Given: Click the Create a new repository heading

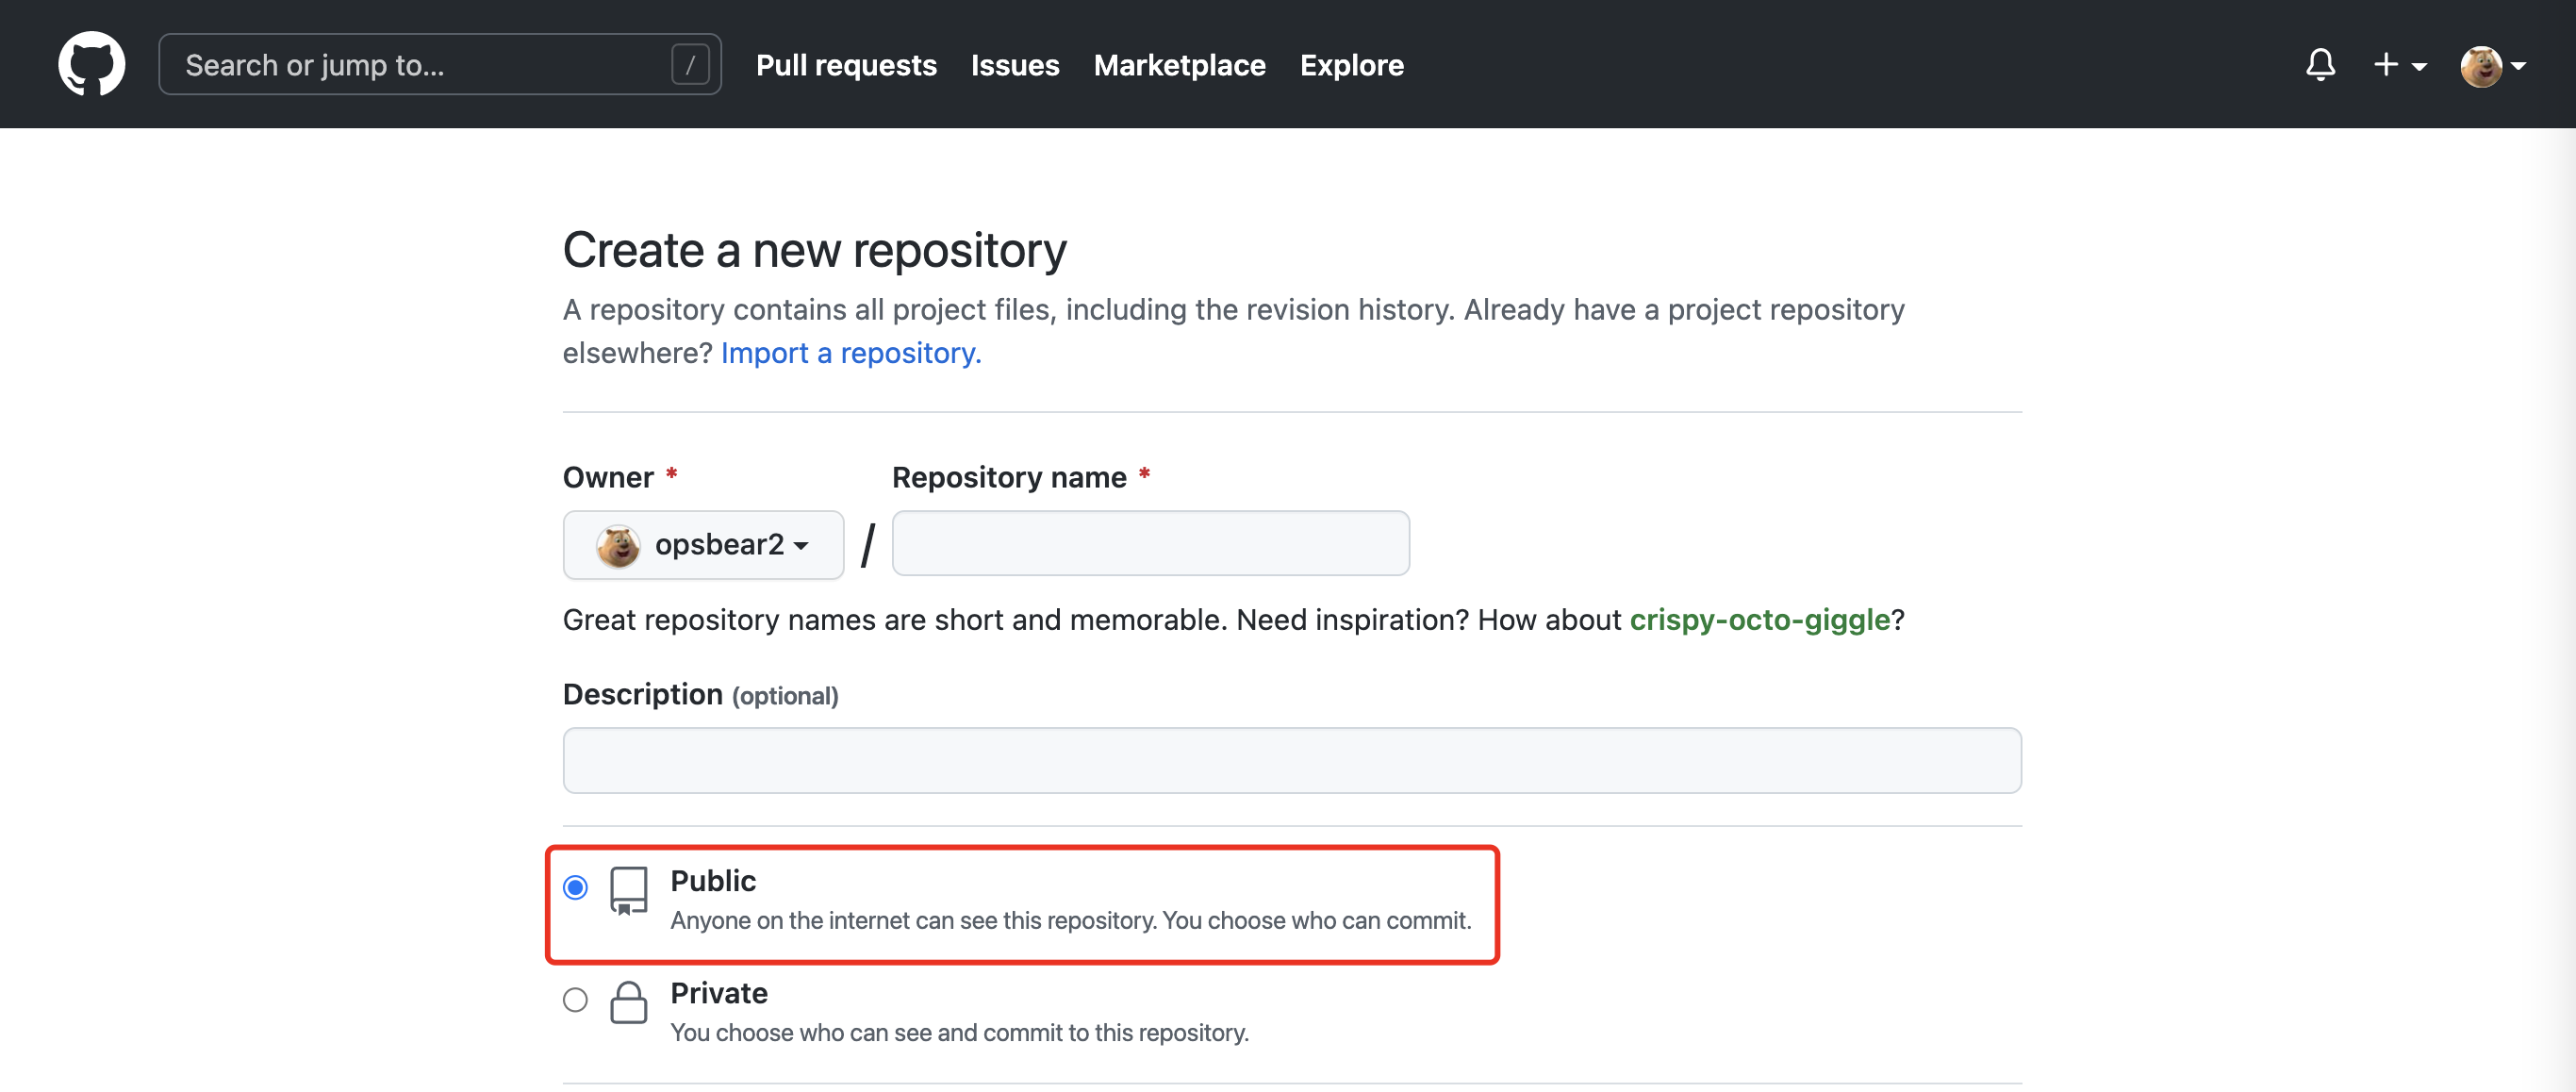Looking at the screenshot, I should point(814,250).
